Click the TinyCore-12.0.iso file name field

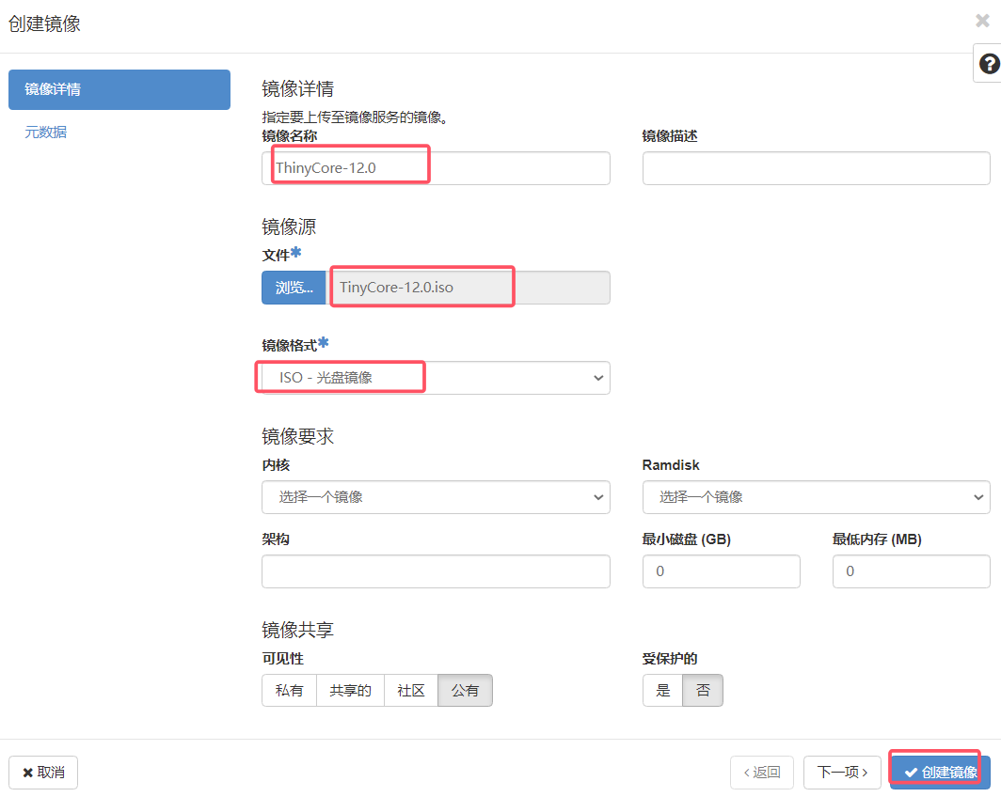[x=469, y=288]
